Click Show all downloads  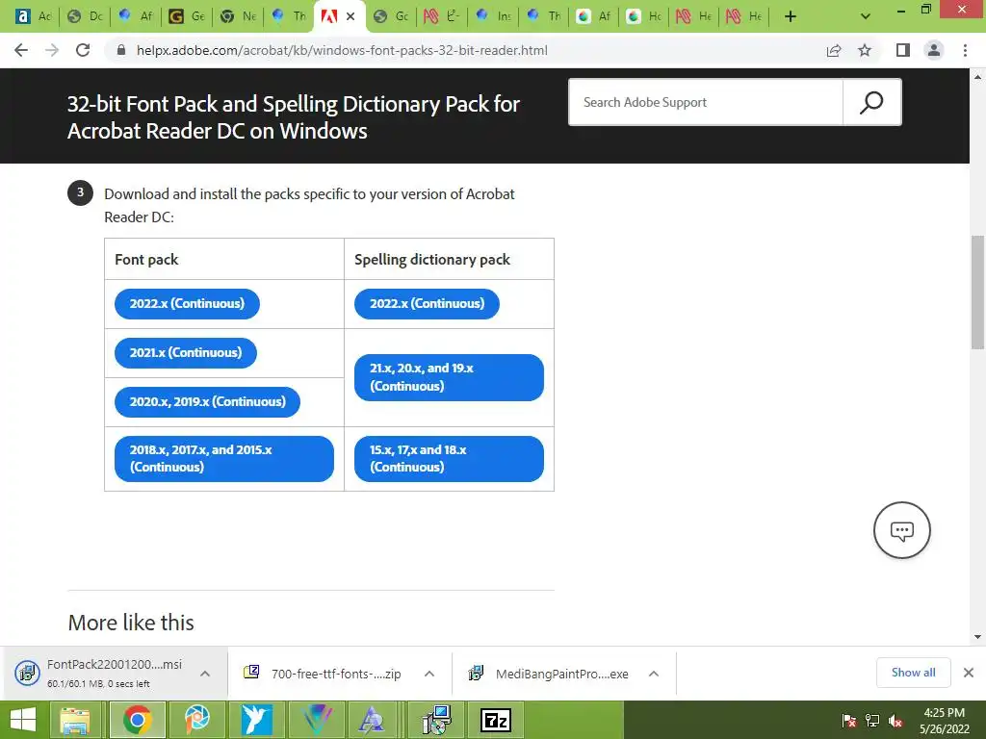pos(913,673)
